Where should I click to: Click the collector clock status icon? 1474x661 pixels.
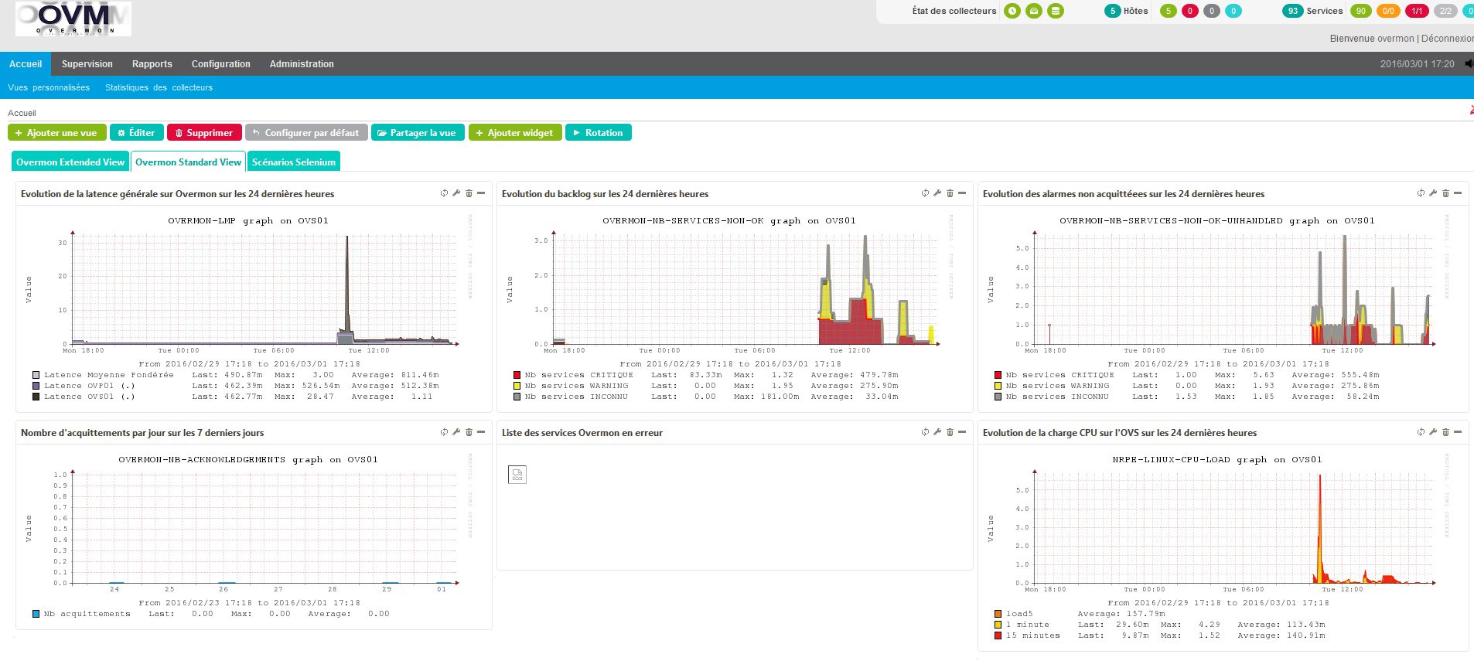point(1012,11)
